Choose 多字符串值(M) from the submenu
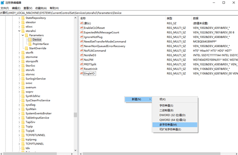This screenshot has width=238, height=155. pos(175,125)
